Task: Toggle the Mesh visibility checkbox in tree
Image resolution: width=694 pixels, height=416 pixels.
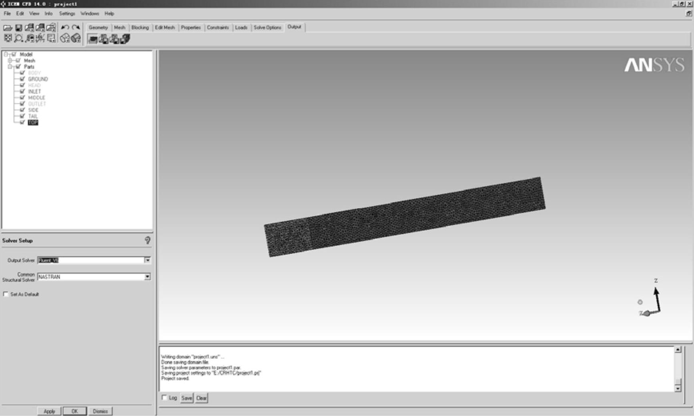Action: pos(18,60)
